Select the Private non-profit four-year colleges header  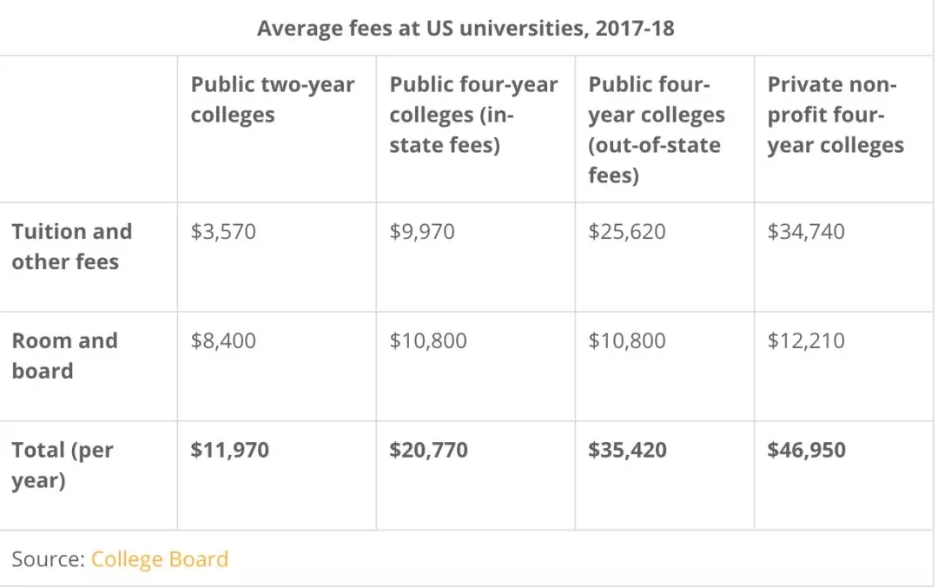coord(836,115)
